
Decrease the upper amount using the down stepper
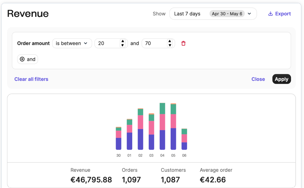click(170, 45)
